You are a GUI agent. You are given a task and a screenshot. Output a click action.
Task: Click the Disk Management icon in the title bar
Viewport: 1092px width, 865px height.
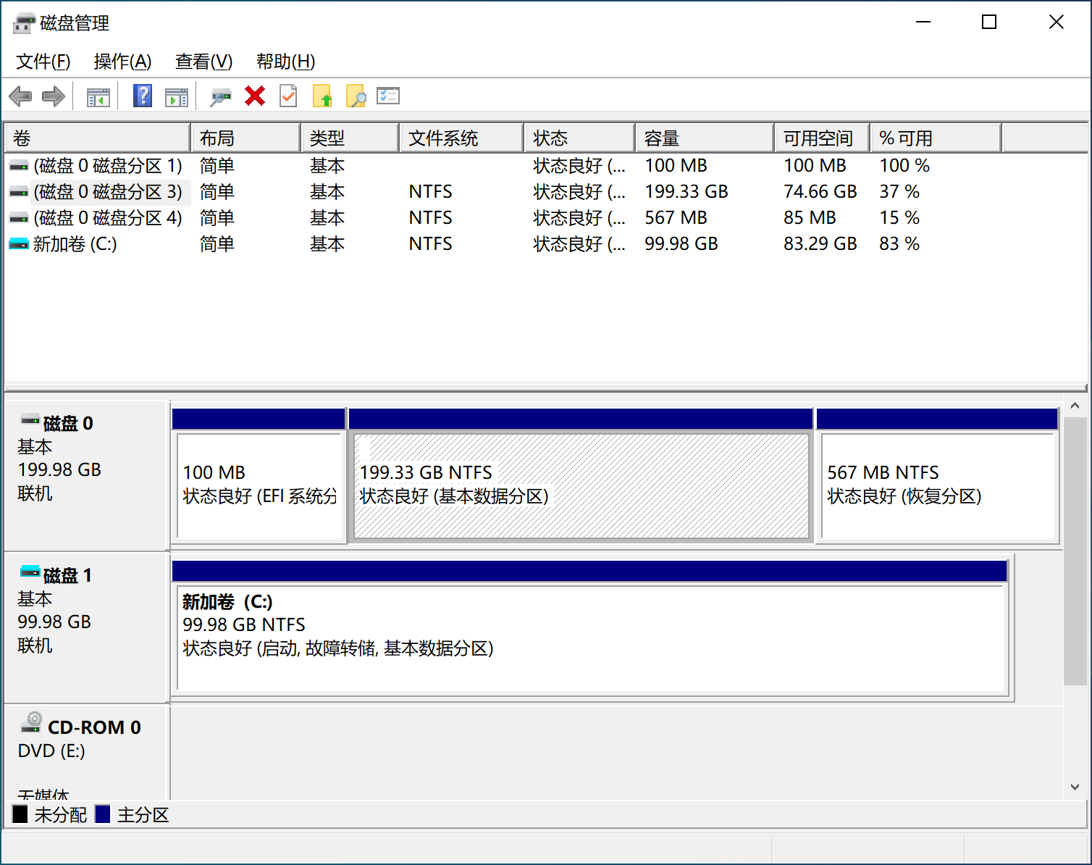click(24, 22)
